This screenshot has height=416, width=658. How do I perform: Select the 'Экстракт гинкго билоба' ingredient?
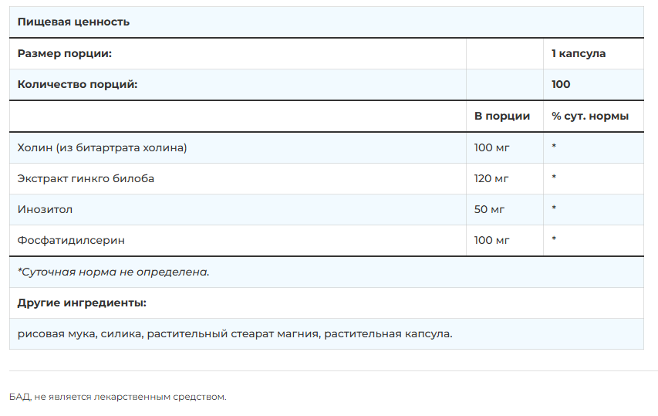(86, 178)
